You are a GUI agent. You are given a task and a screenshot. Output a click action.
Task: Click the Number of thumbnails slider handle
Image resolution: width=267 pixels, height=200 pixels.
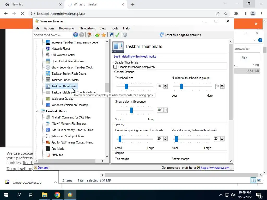point(181,86)
